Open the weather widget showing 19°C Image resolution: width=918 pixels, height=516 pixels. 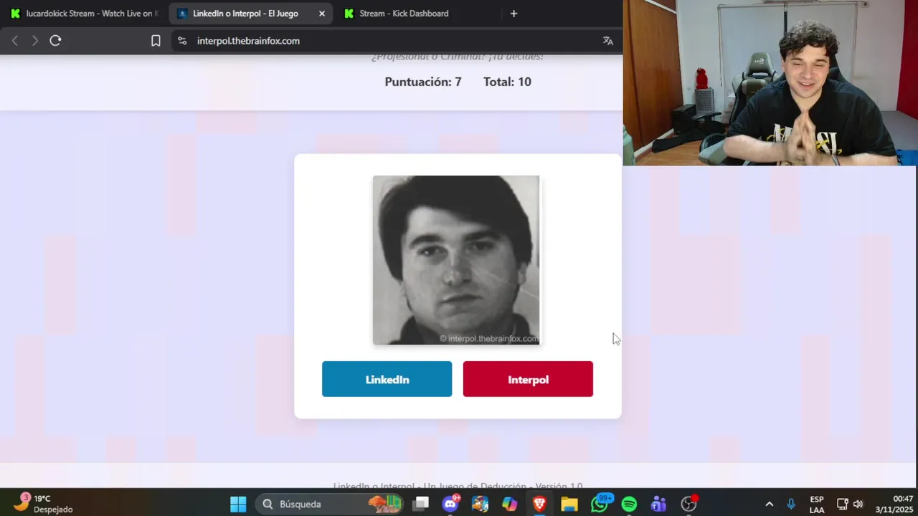coord(43,504)
